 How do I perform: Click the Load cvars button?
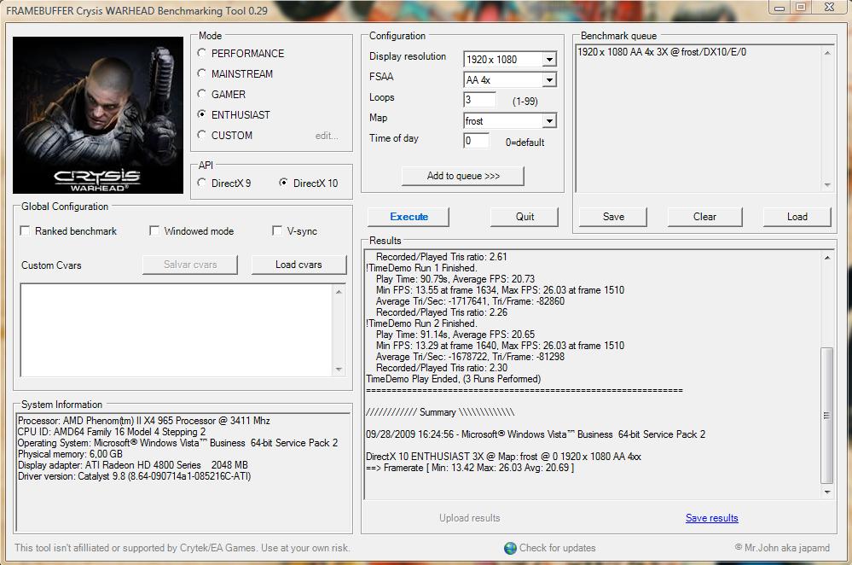click(298, 265)
